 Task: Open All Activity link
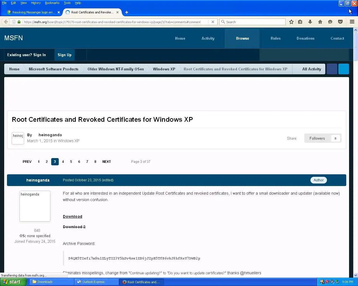[312, 69]
